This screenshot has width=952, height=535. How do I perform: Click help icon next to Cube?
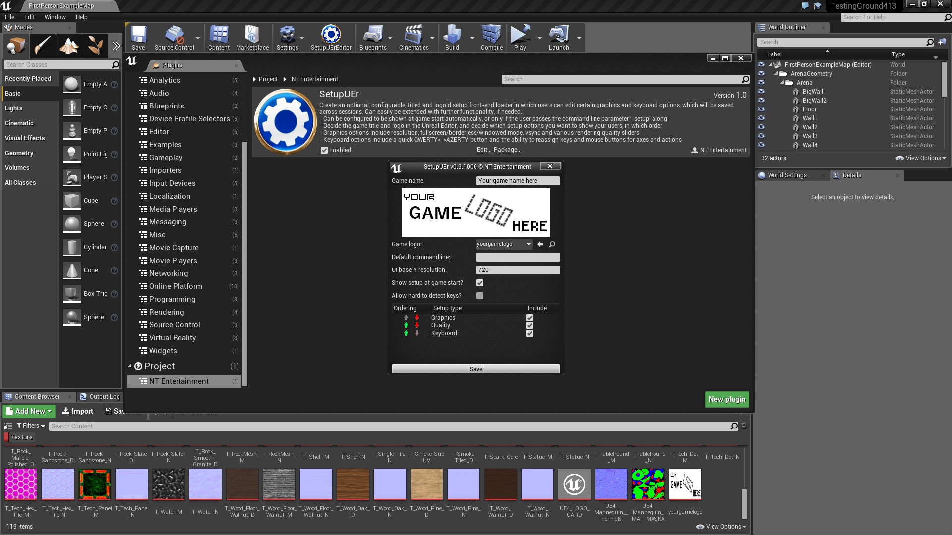click(x=114, y=201)
